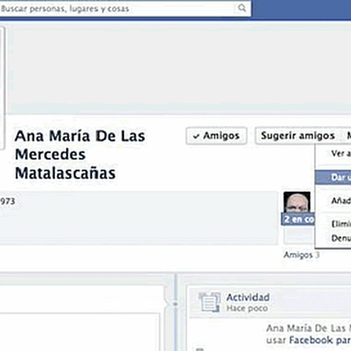Click the search magnifier icon
The height and width of the screenshot is (351, 351).
tap(242, 8)
